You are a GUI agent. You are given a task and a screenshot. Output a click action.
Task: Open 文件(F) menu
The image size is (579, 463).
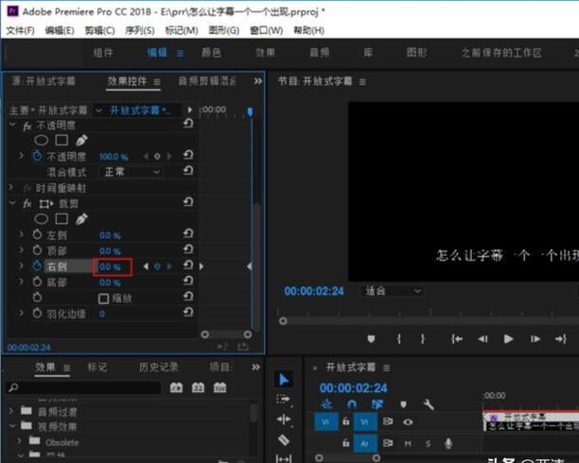[x=20, y=30]
